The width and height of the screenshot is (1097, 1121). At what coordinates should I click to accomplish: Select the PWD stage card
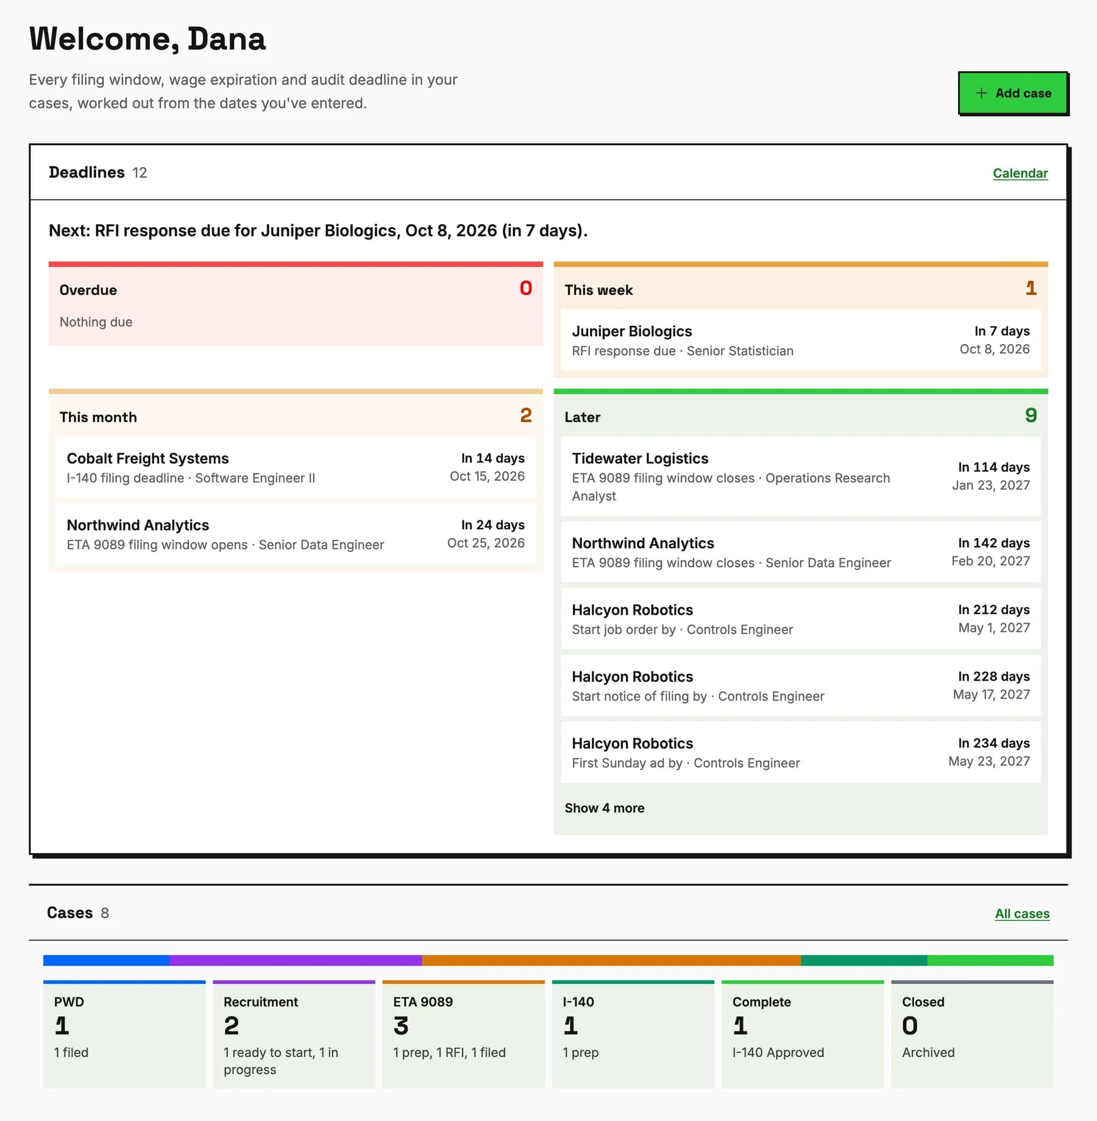point(124,1034)
